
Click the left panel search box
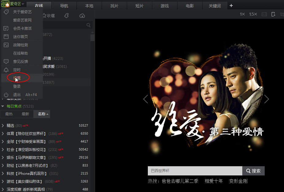(67, 25)
